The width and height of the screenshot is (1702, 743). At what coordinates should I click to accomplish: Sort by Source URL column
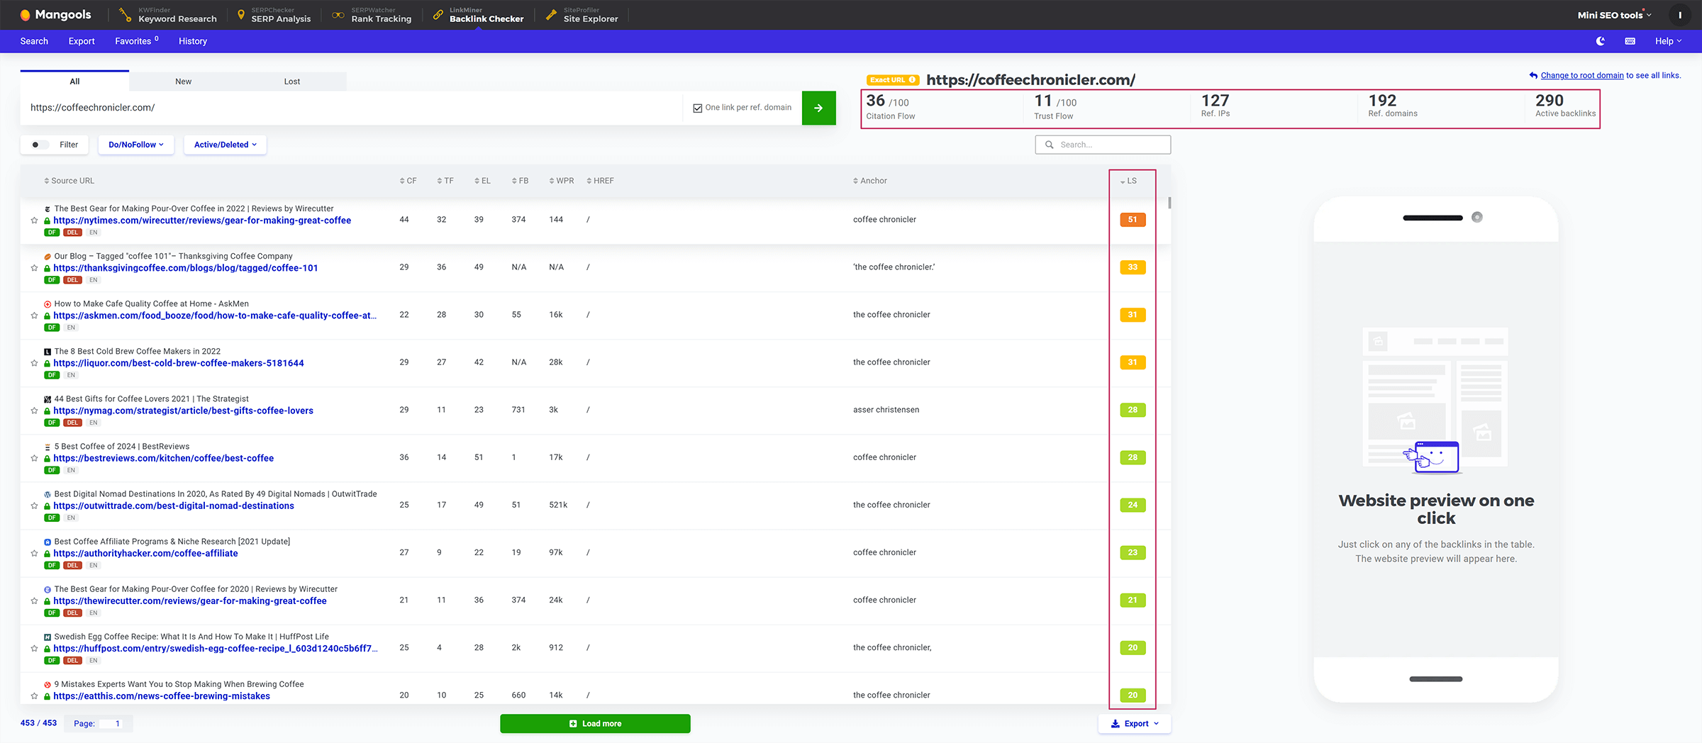(69, 181)
